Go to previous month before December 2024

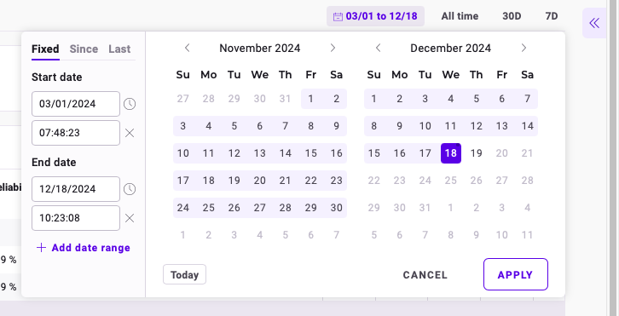point(379,49)
